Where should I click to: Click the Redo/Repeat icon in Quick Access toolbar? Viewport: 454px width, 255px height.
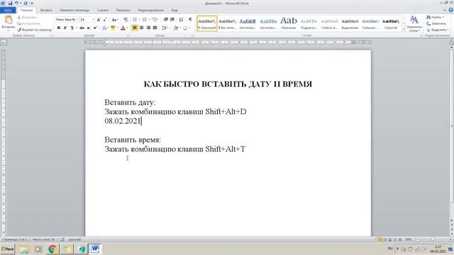[x=26, y=3]
